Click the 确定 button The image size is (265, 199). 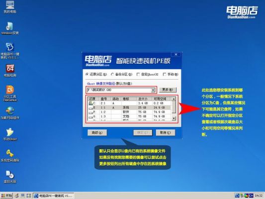[143, 133]
